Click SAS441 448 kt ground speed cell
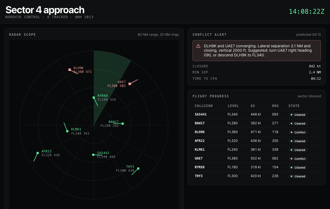Viewport: 330px width, 209px height. (x=256, y=114)
